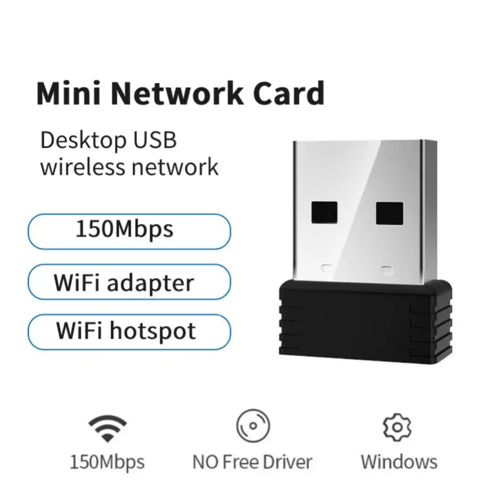Click the USB adapter product image
Image resolution: width=504 pixels, height=504 pixels.
(x=365, y=251)
